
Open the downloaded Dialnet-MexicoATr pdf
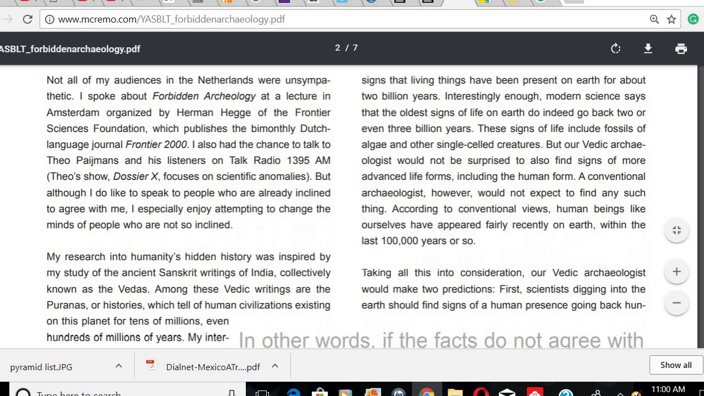pos(204,367)
